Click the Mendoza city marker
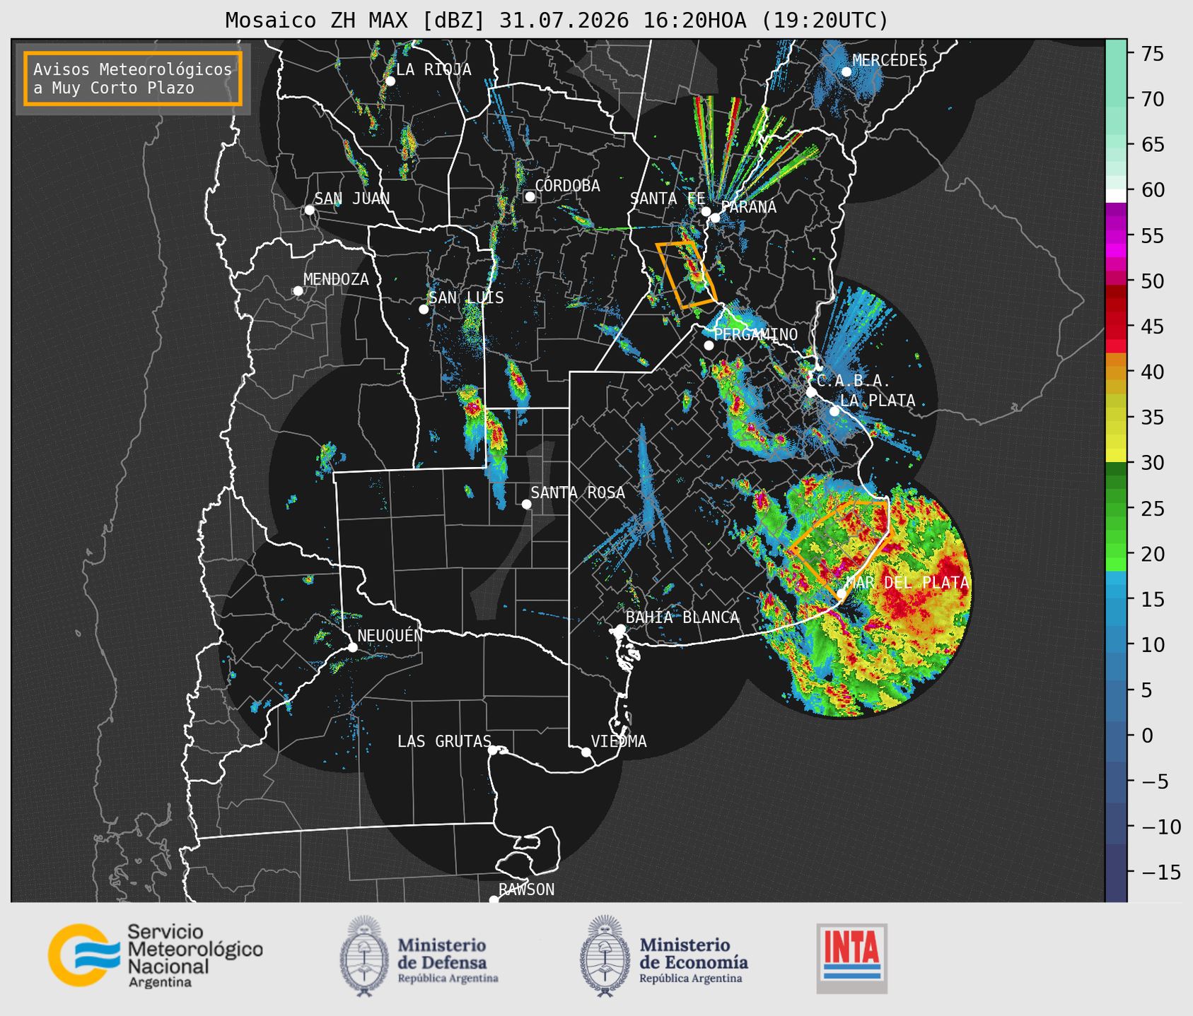 298,291
